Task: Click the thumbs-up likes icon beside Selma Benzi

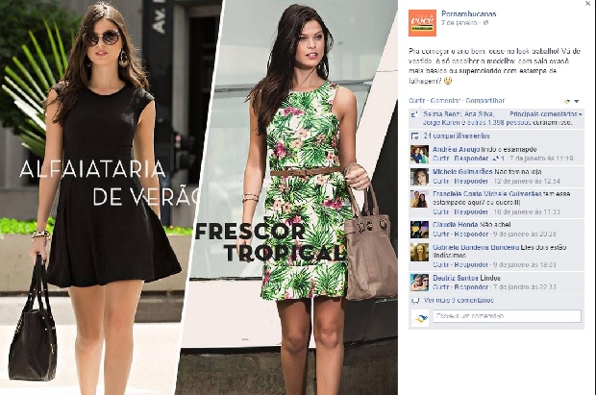Action: point(414,113)
